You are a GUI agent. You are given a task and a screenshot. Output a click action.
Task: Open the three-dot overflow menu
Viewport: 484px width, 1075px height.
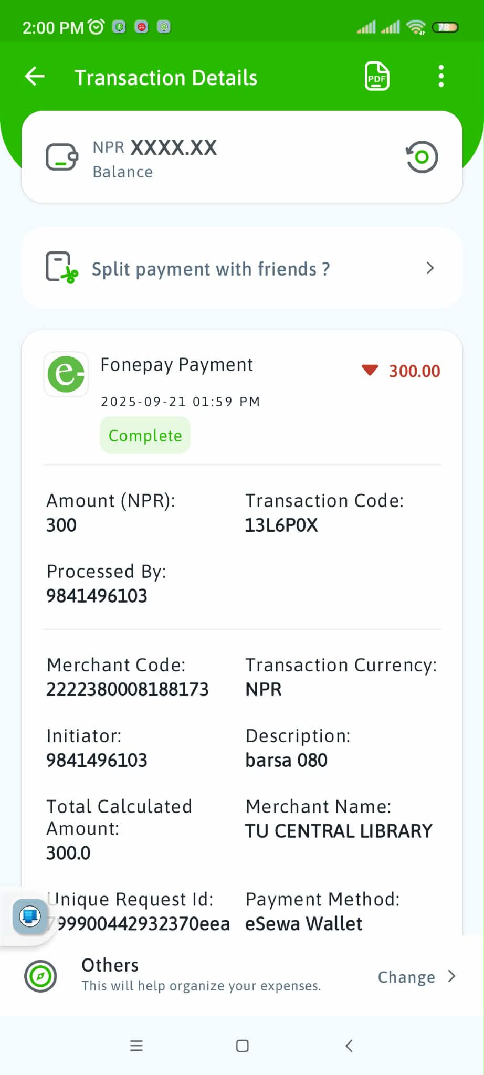pos(441,77)
